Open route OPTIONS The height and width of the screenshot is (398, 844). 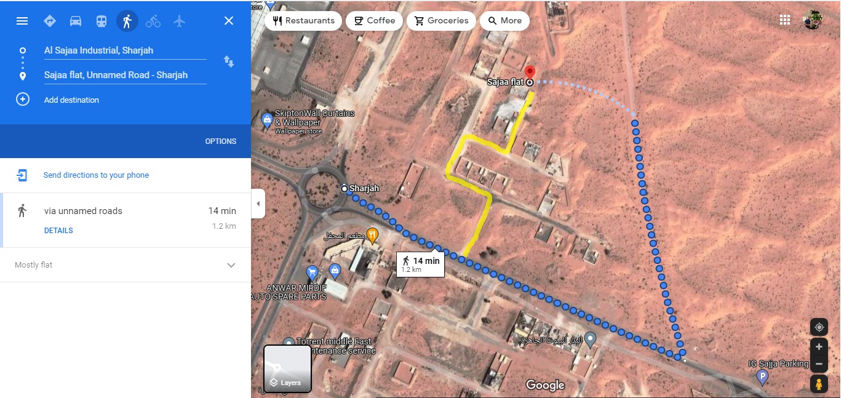(x=221, y=141)
